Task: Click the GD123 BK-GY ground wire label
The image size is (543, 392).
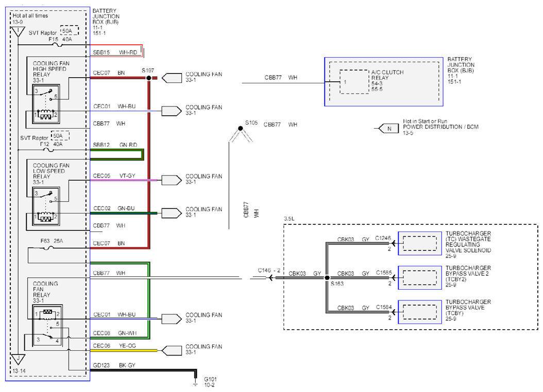Action: (114, 365)
